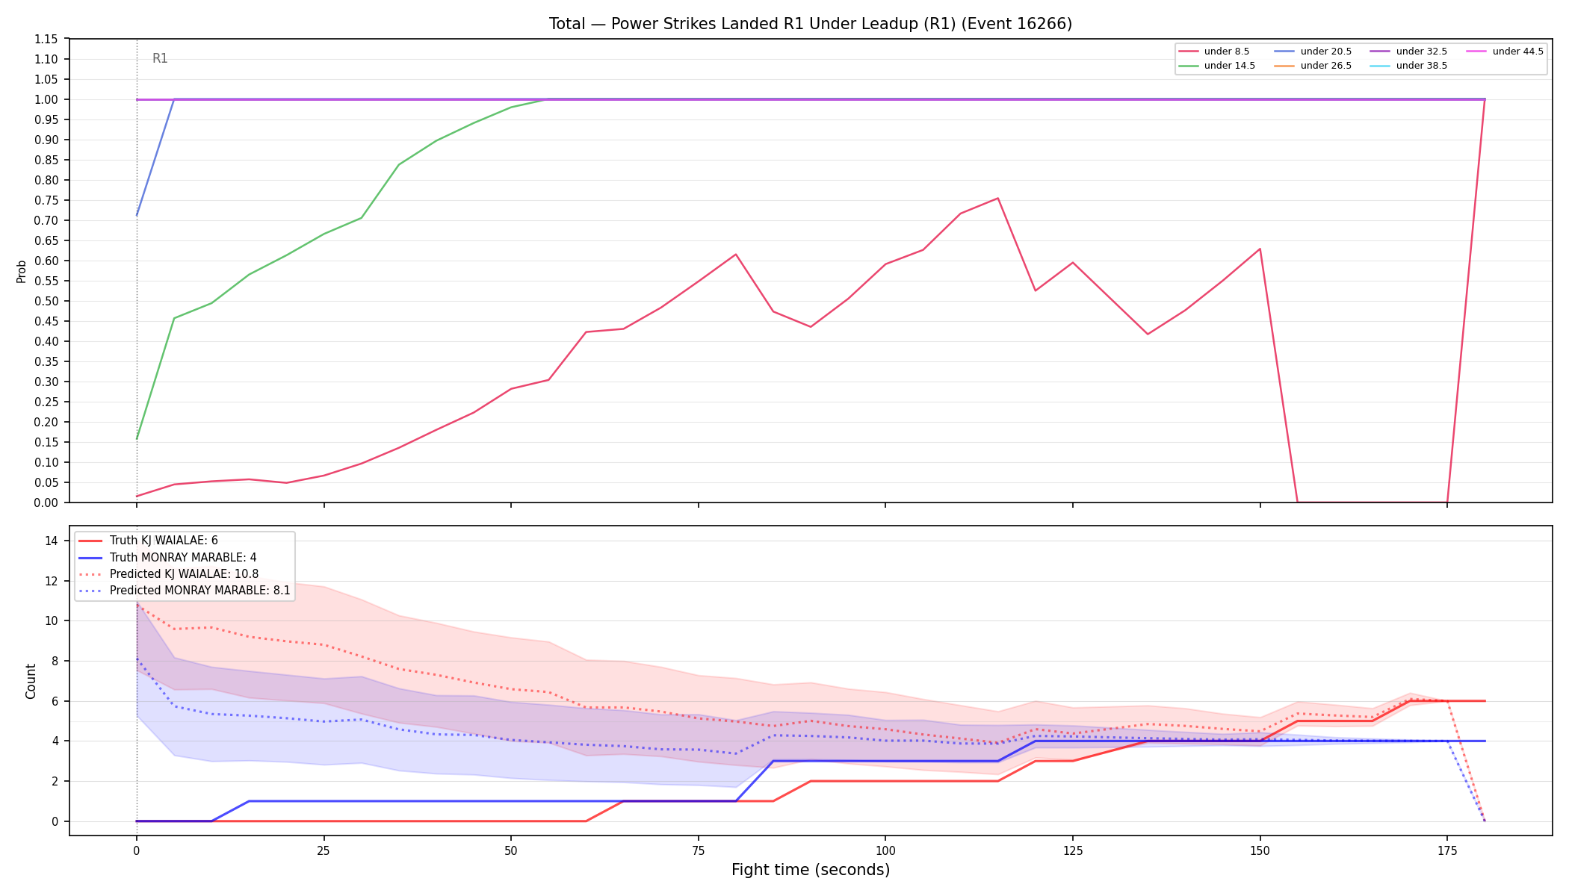Click the 25 tick on the time axis
The width and height of the screenshot is (1569, 896).
pos(324,850)
